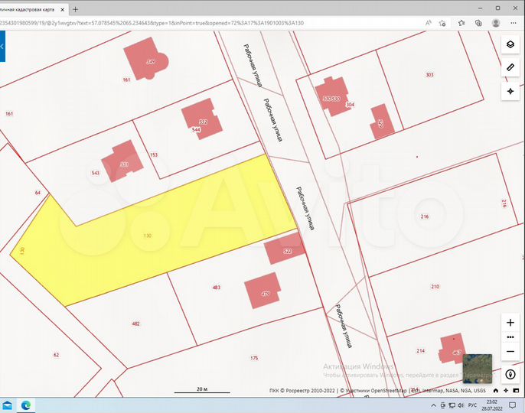Switch to satellite imagery thumbnail
Image resolution: width=525 pixels, height=413 pixels.
[478, 367]
